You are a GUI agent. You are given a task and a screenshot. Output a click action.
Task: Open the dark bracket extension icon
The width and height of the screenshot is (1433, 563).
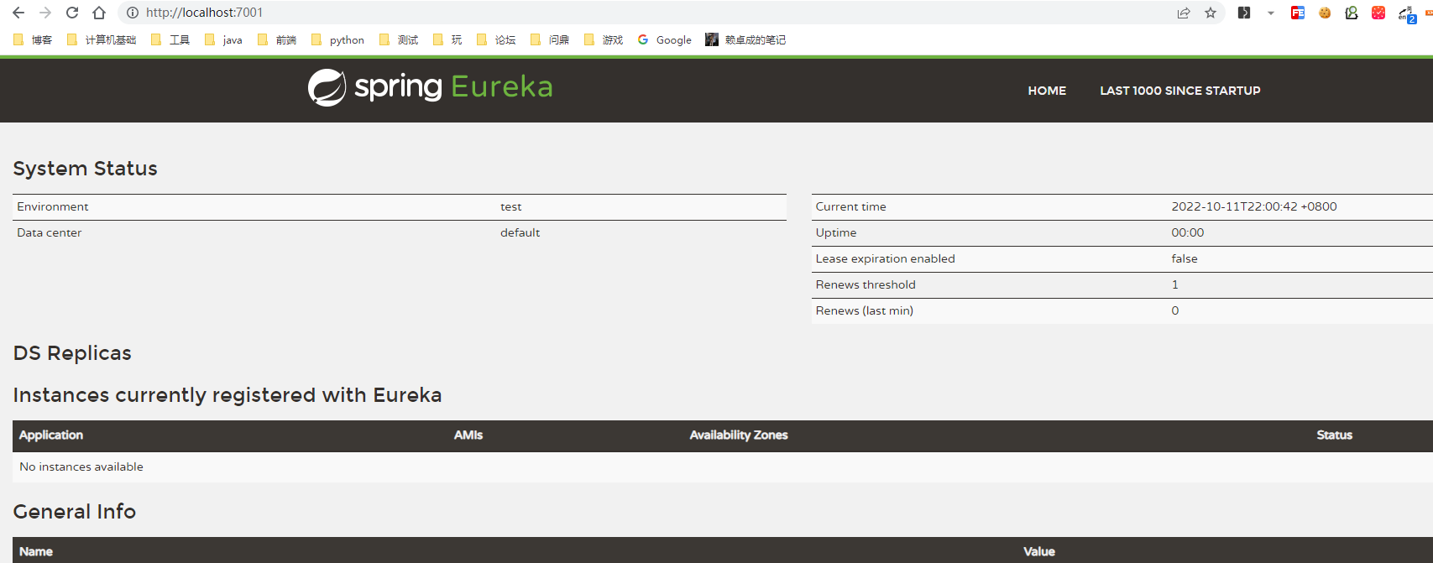tap(1244, 13)
